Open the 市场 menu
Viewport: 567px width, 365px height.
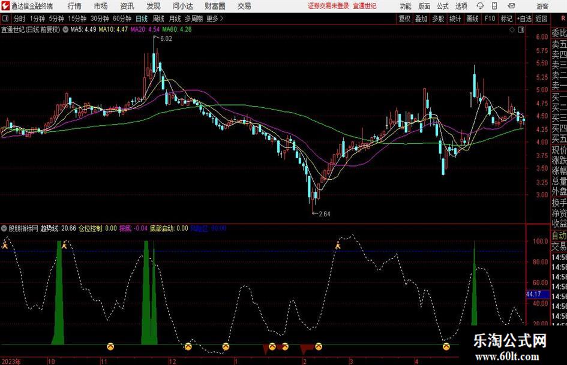101,6
